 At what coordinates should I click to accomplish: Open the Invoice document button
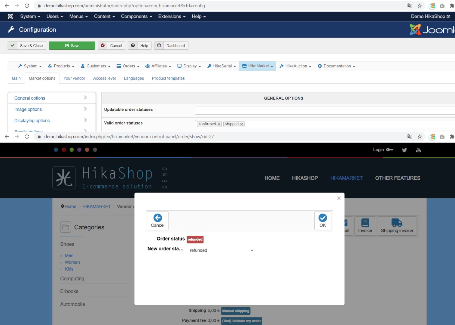(365, 226)
